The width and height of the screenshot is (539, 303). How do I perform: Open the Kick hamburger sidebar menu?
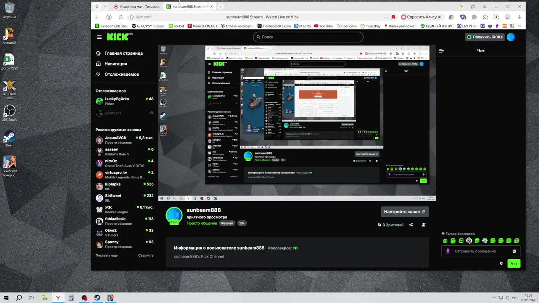pos(99,37)
